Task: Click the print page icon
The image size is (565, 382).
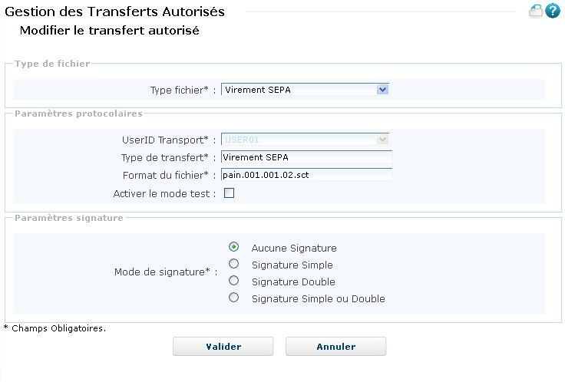Action: coord(536,12)
